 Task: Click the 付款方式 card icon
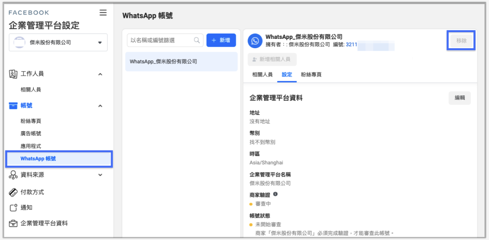click(13, 192)
